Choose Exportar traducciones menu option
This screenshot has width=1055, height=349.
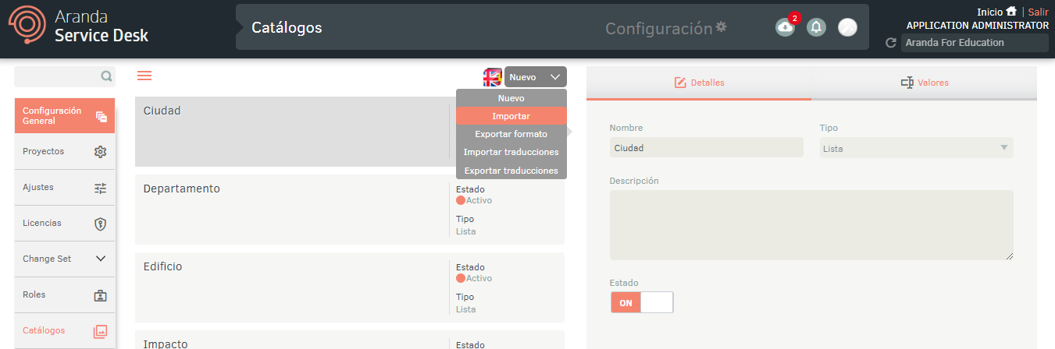511,171
